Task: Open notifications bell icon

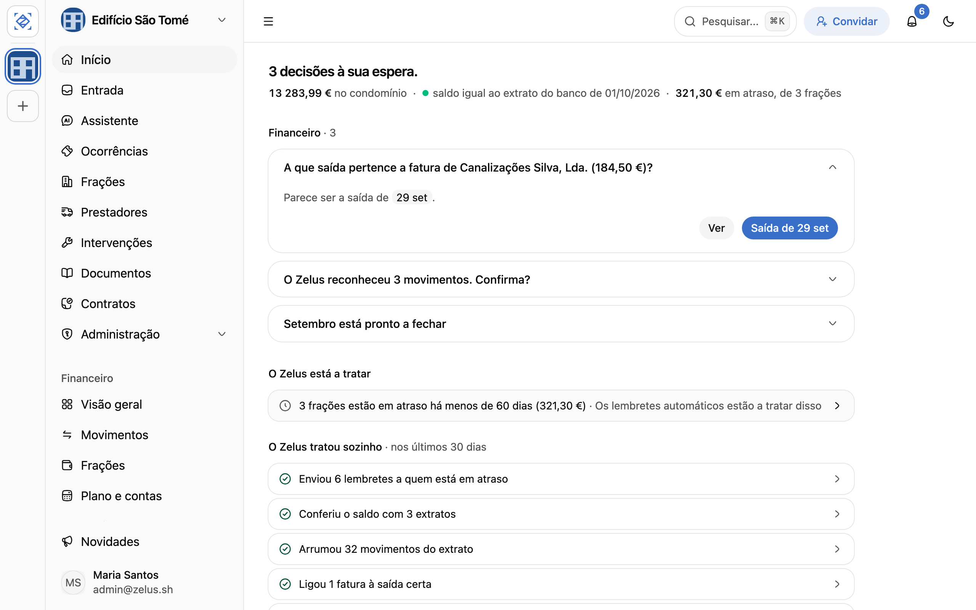Action: click(x=912, y=21)
